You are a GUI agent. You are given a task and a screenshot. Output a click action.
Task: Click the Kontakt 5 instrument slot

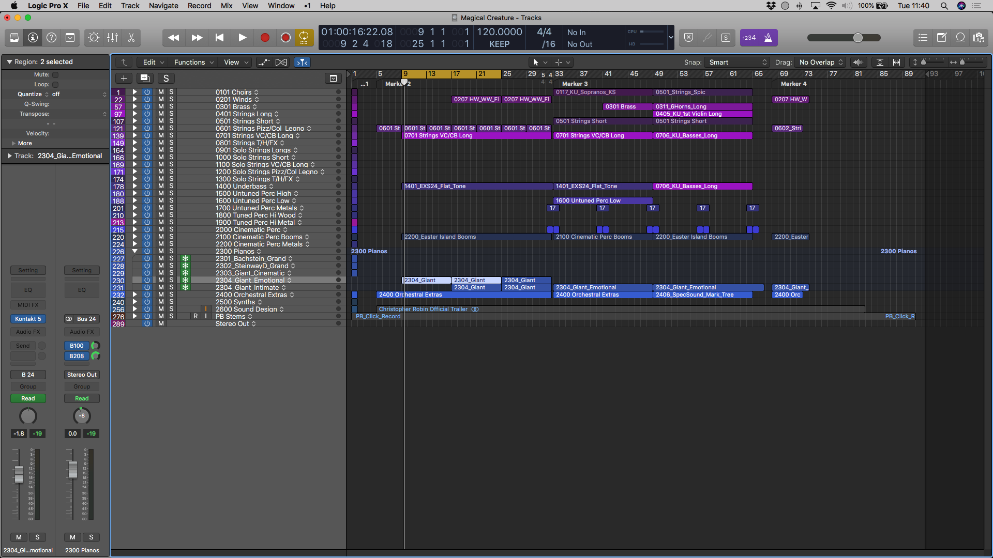28,319
